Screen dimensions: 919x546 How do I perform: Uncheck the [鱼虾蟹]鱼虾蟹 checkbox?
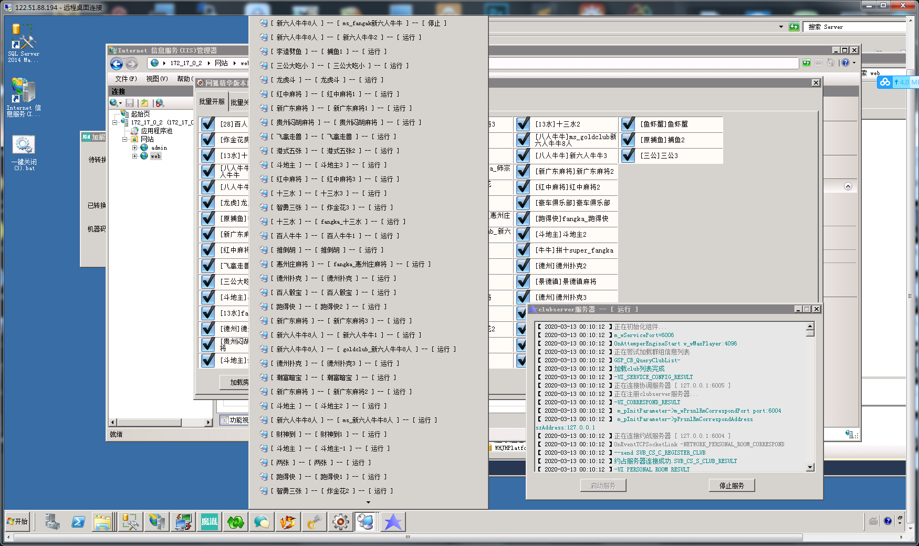pyautogui.click(x=628, y=124)
